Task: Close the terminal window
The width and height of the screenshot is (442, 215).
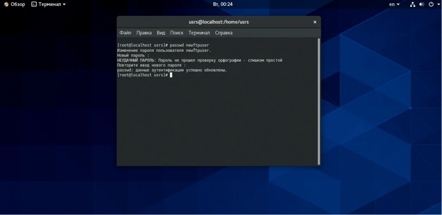Action: 315,22
